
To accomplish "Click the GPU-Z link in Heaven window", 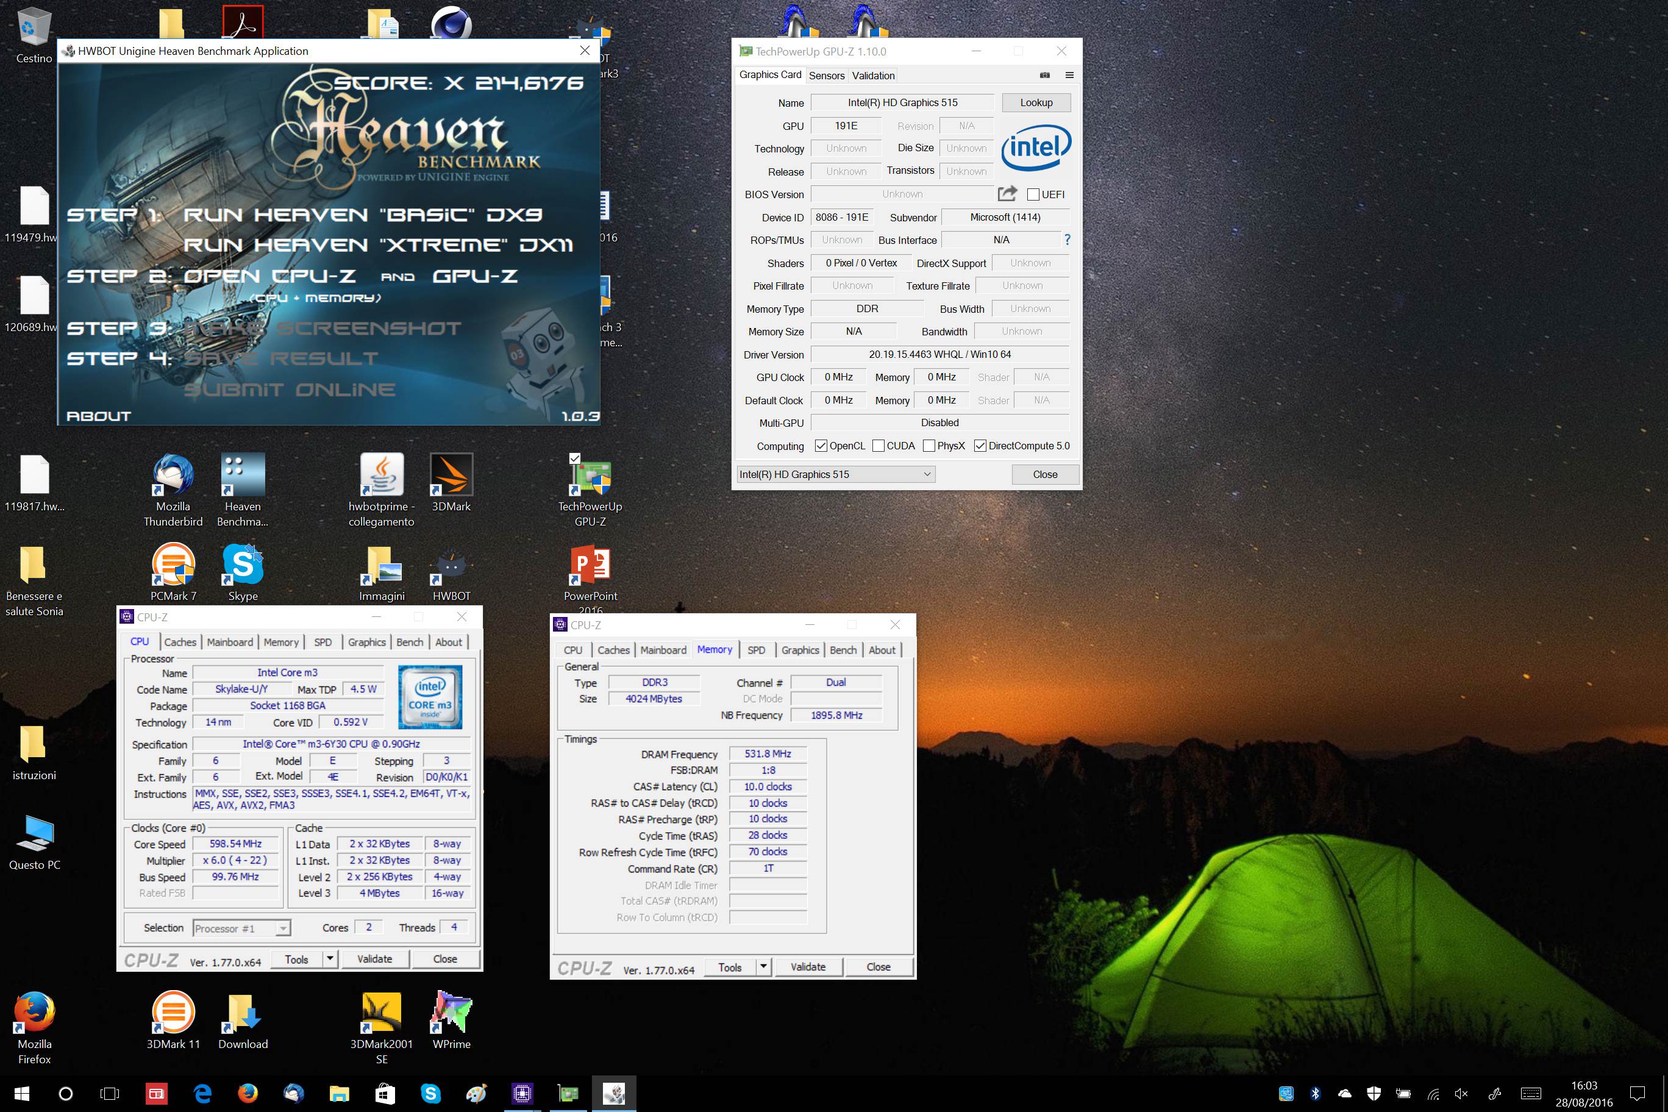I will (475, 276).
